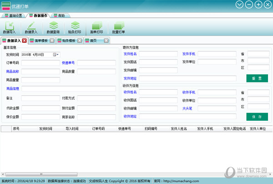The height and width of the screenshot is (184, 273).
Task: Click the 优递打单 application logo
Action: tap(6, 6)
